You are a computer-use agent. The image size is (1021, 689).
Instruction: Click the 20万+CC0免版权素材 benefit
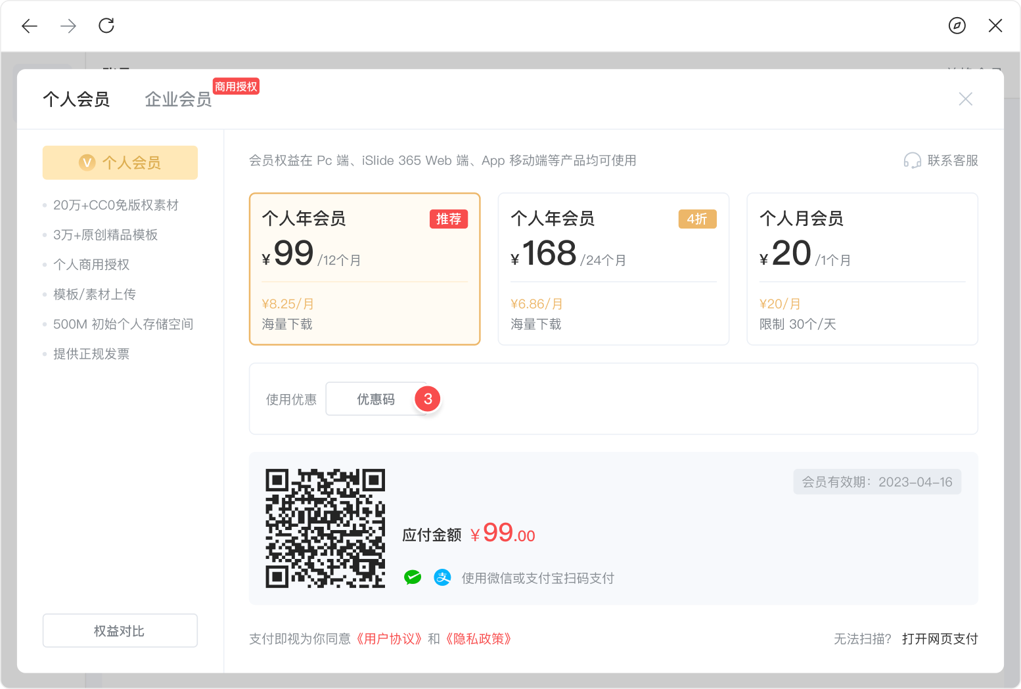click(116, 205)
